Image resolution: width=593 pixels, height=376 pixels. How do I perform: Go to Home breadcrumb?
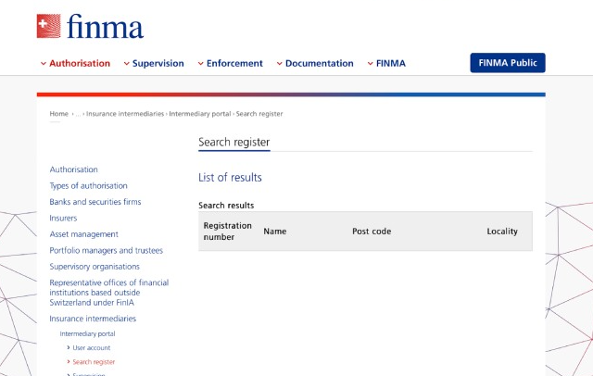coord(58,114)
